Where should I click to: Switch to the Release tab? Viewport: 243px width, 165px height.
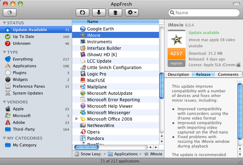click(x=203, y=74)
